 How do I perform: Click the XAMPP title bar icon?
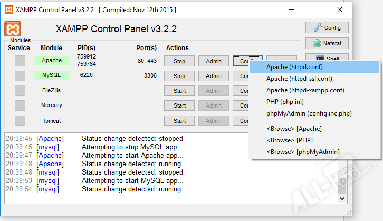coord(8,9)
